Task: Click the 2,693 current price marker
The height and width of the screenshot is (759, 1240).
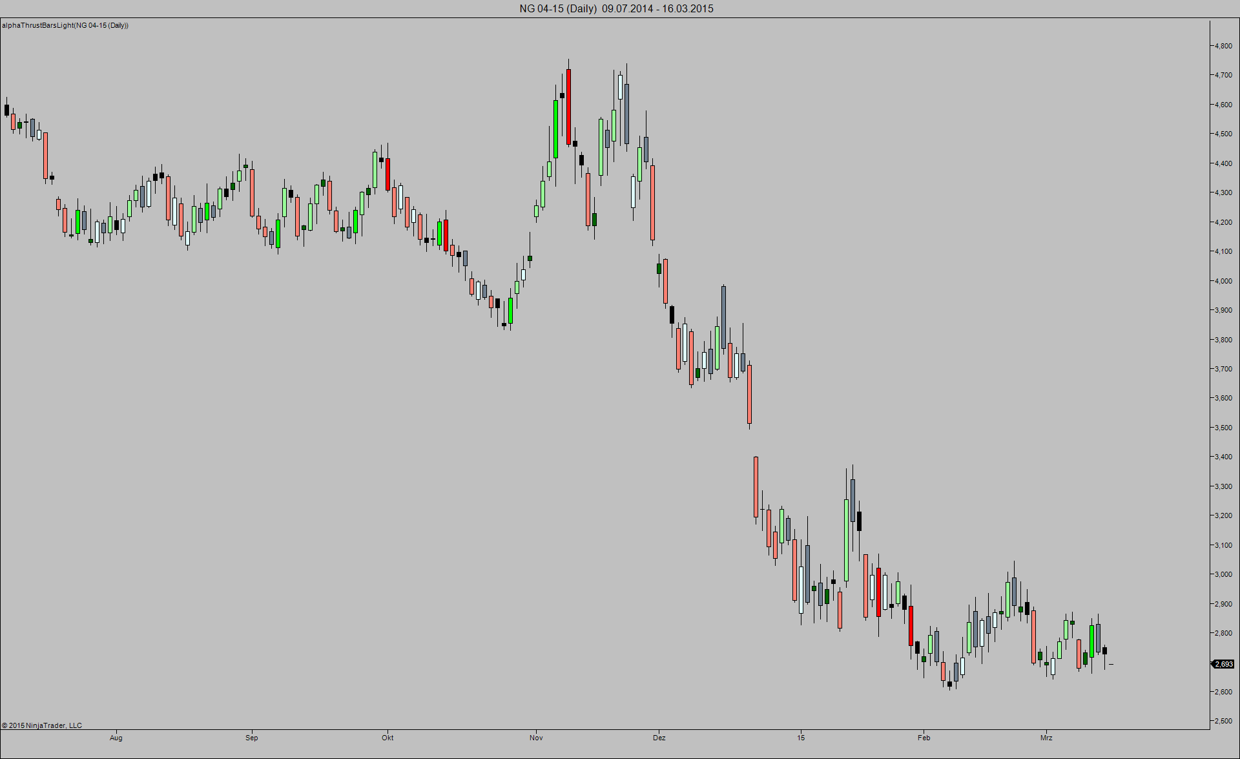Action: pyautogui.click(x=1223, y=664)
